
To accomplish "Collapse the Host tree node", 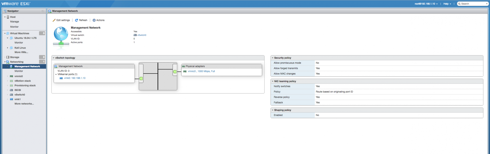I will [x=5, y=17].
